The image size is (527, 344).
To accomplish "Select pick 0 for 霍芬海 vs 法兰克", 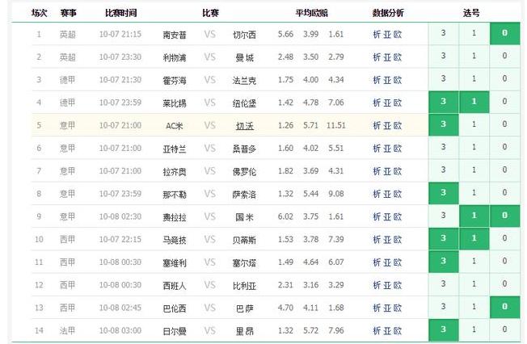I will [x=504, y=79].
